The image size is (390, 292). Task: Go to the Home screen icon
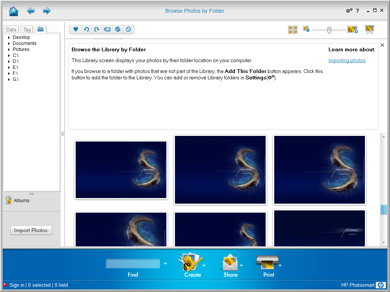click(13, 11)
